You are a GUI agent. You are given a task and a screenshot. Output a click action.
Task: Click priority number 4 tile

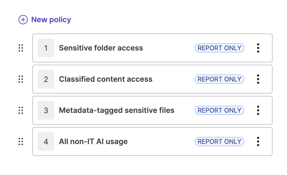point(46,142)
